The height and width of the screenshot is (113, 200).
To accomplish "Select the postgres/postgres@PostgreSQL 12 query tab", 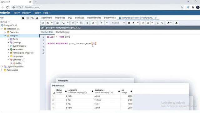I will pyautogui.click(x=138, y=18).
